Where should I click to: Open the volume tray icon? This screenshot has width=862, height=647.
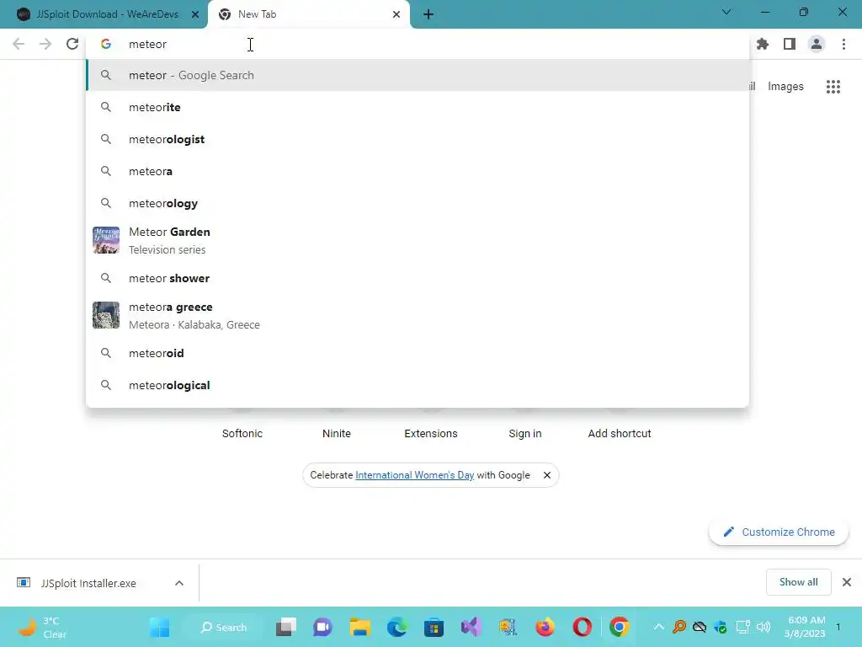(x=763, y=627)
